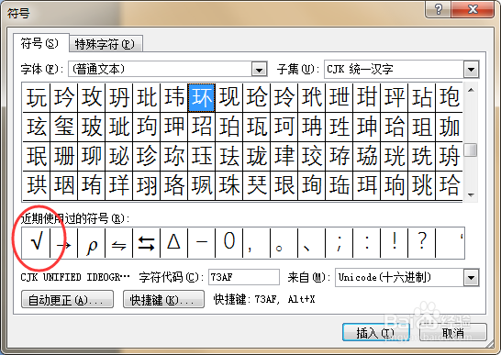Select the character 现 in the grid

pos(228,97)
